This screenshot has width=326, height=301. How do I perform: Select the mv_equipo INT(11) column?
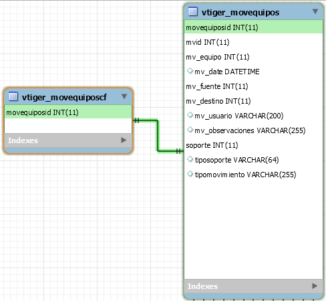coord(253,57)
